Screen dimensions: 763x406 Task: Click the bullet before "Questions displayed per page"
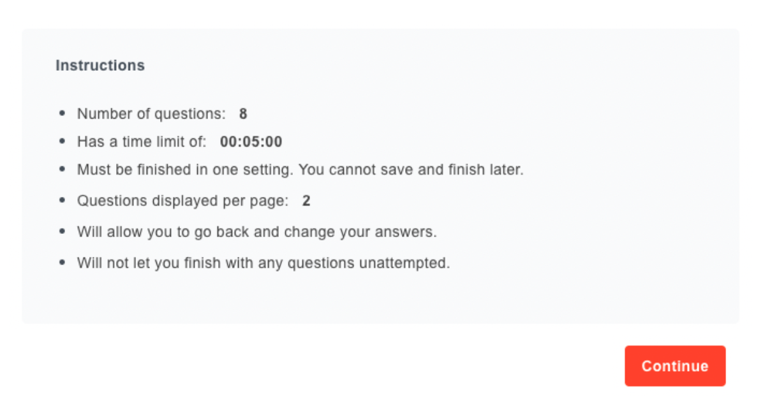62,201
